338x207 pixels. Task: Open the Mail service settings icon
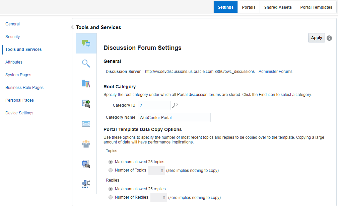pyautogui.click(x=86, y=124)
